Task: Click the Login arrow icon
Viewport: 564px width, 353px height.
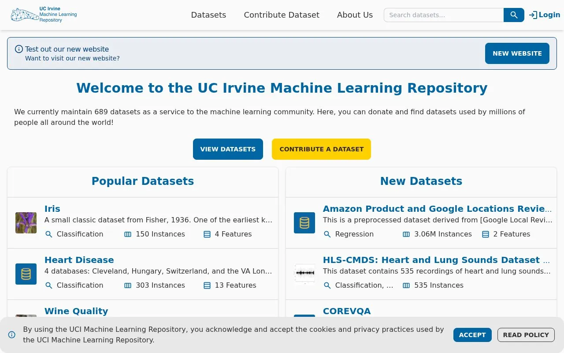Action: pos(533,15)
